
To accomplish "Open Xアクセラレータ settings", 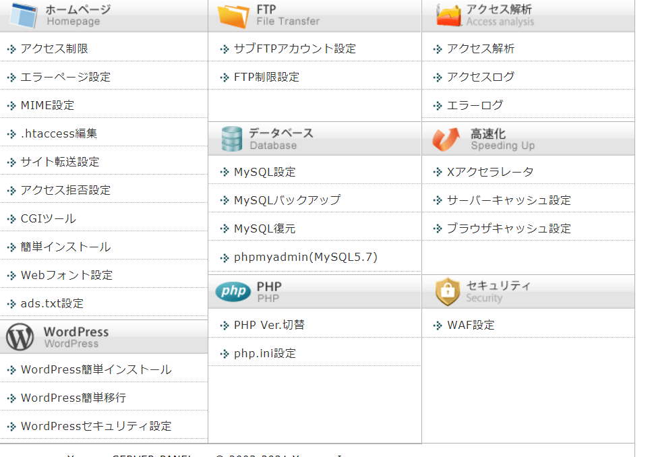I will pos(490,172).
